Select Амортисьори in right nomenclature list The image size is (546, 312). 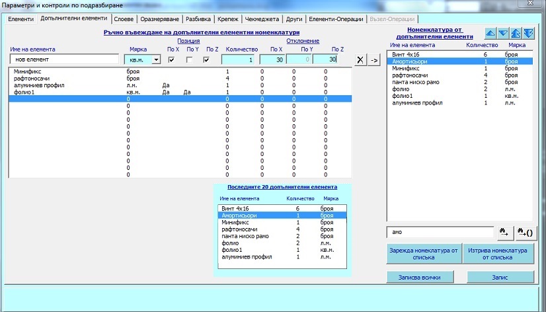click(x=459, y=61)
